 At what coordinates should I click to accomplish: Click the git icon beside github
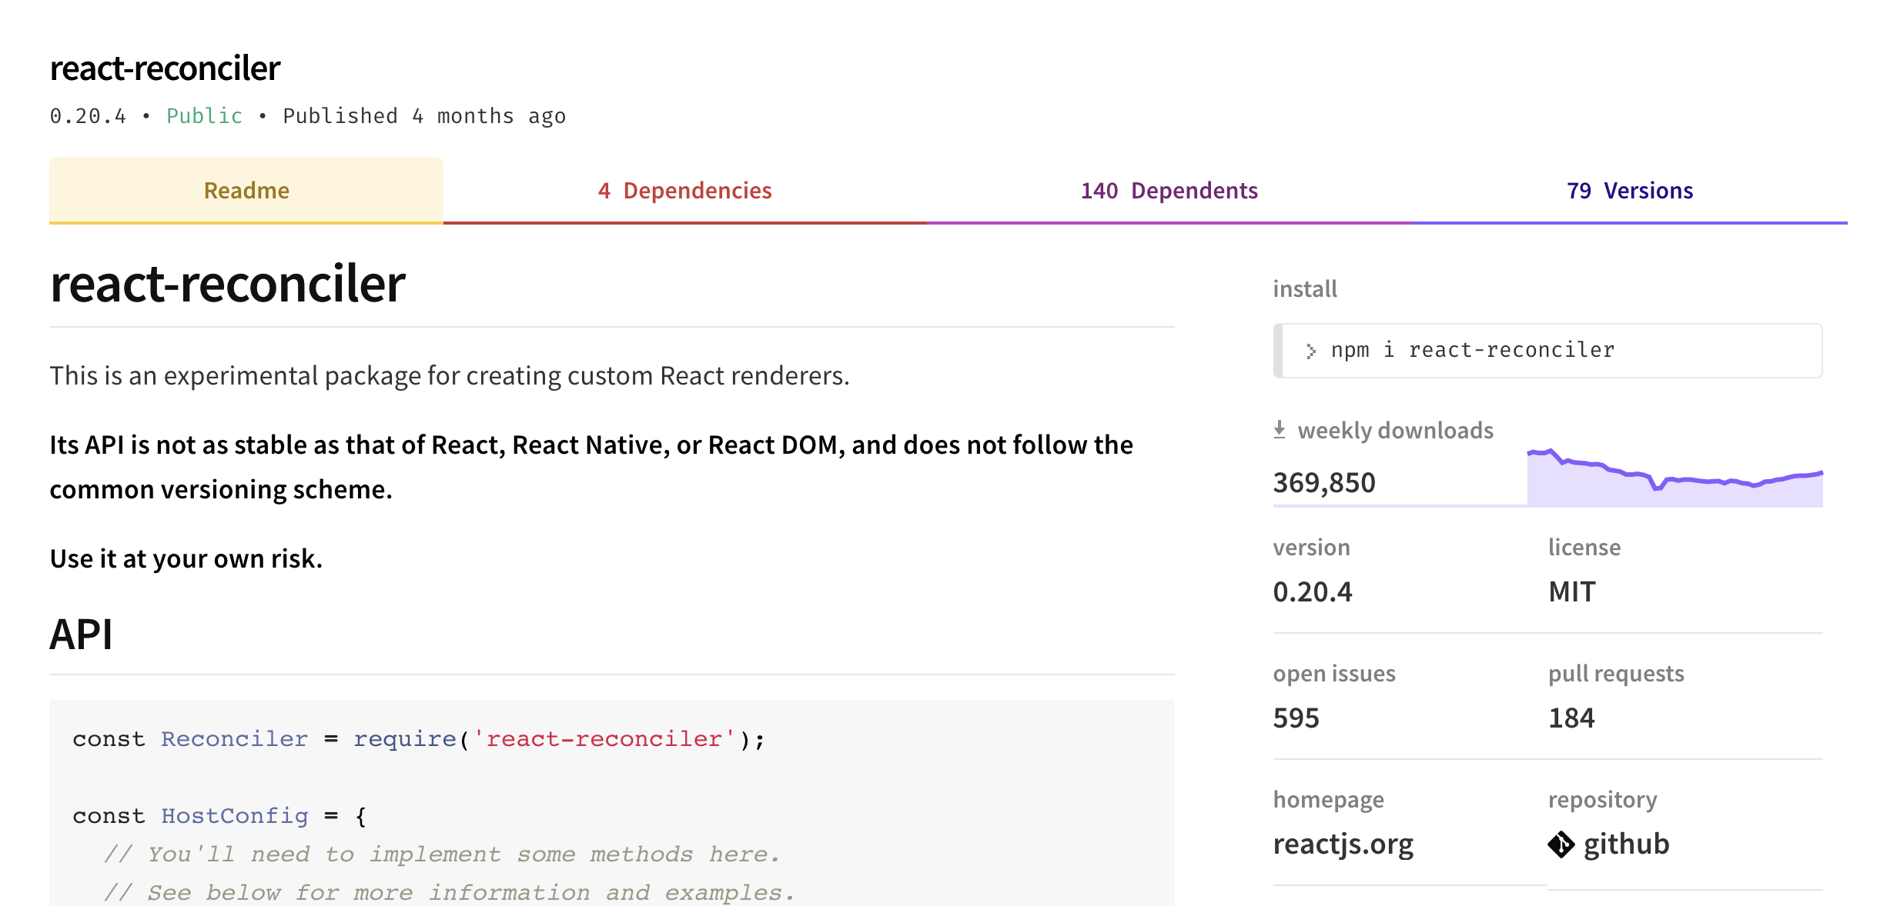[1561, 844]
